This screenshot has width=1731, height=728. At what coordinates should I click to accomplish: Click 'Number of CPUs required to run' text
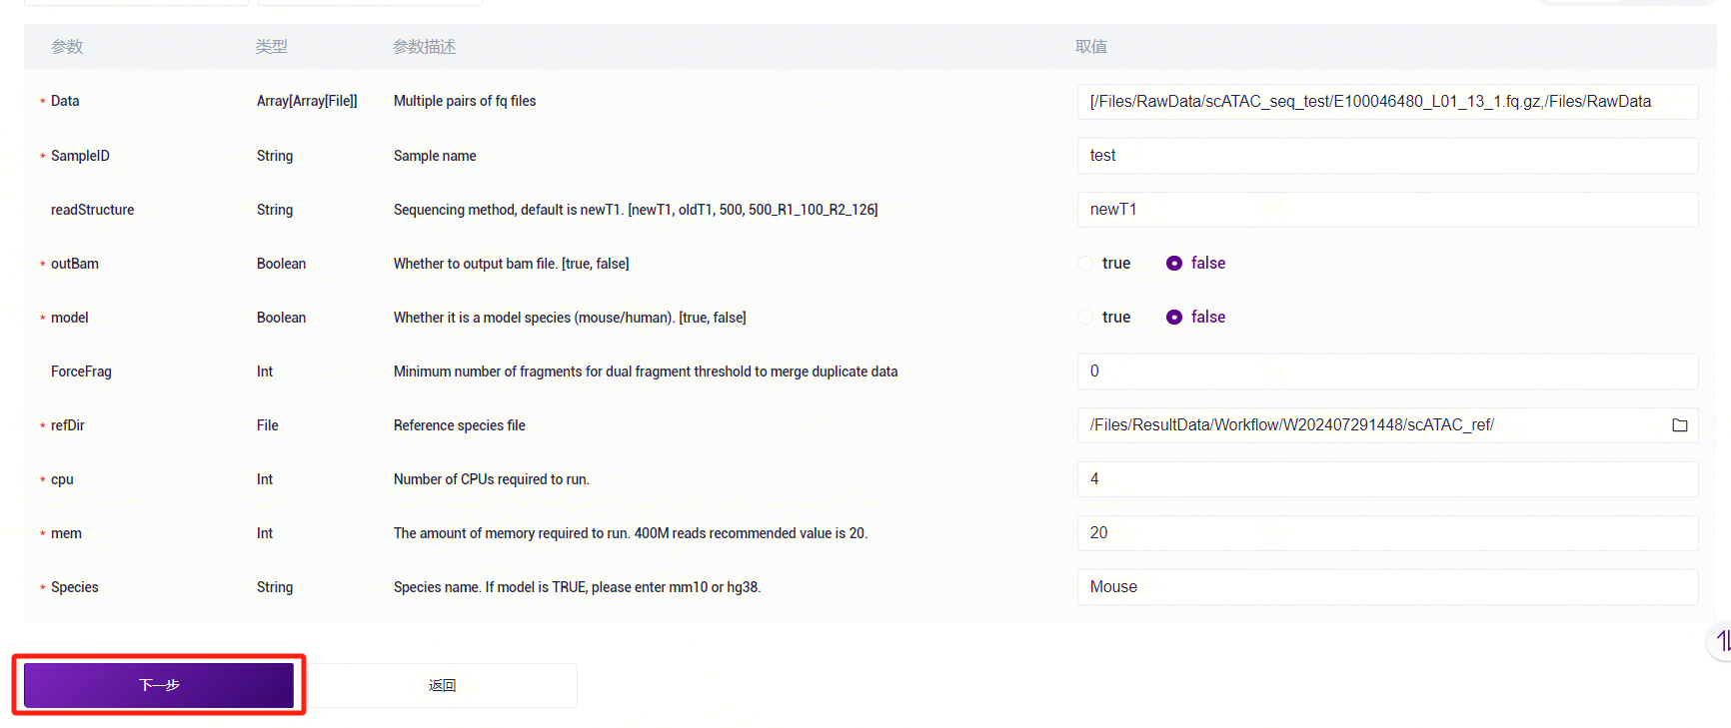[x=491, y=479]
